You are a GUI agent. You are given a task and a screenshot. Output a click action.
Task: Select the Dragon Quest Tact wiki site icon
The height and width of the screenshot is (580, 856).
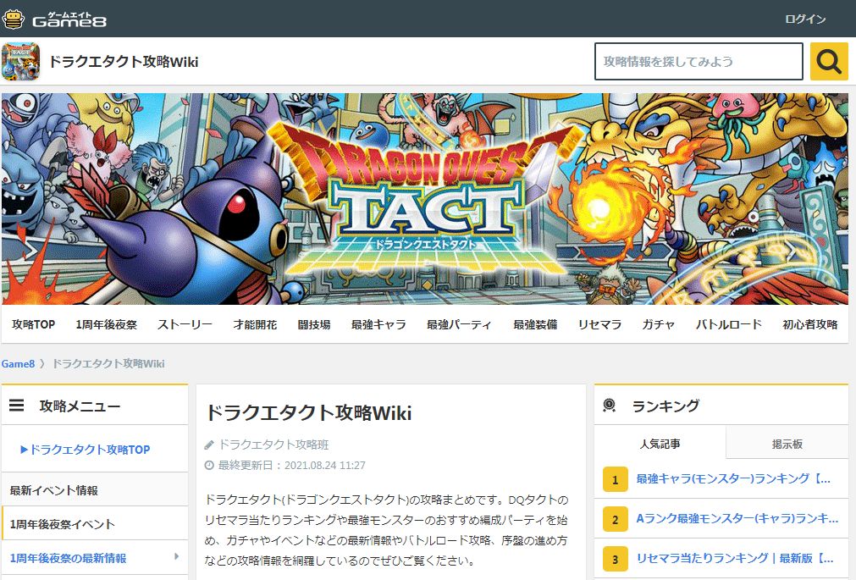tap(23, 61)
